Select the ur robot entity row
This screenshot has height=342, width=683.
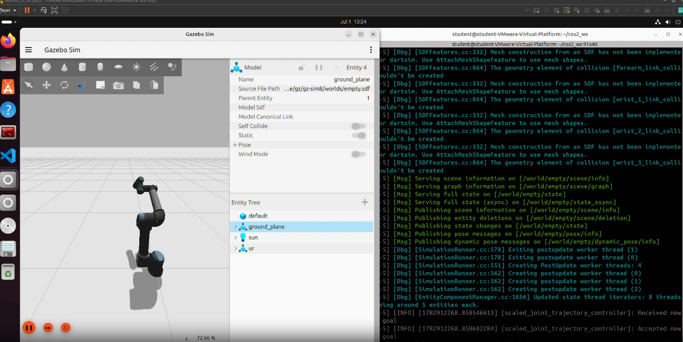coord(302,248)
